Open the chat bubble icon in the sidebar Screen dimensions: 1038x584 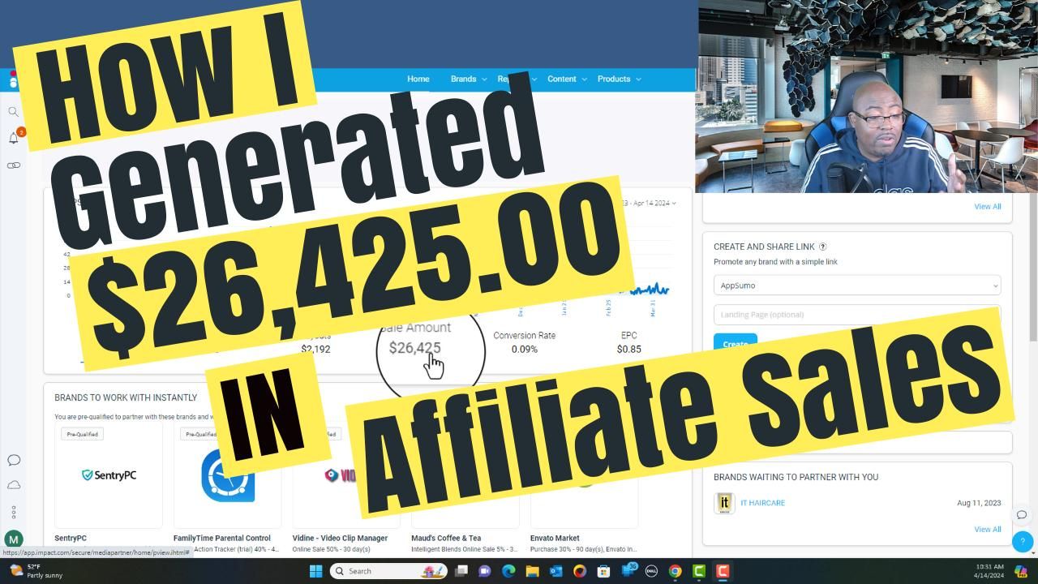(x=14, y=460)
